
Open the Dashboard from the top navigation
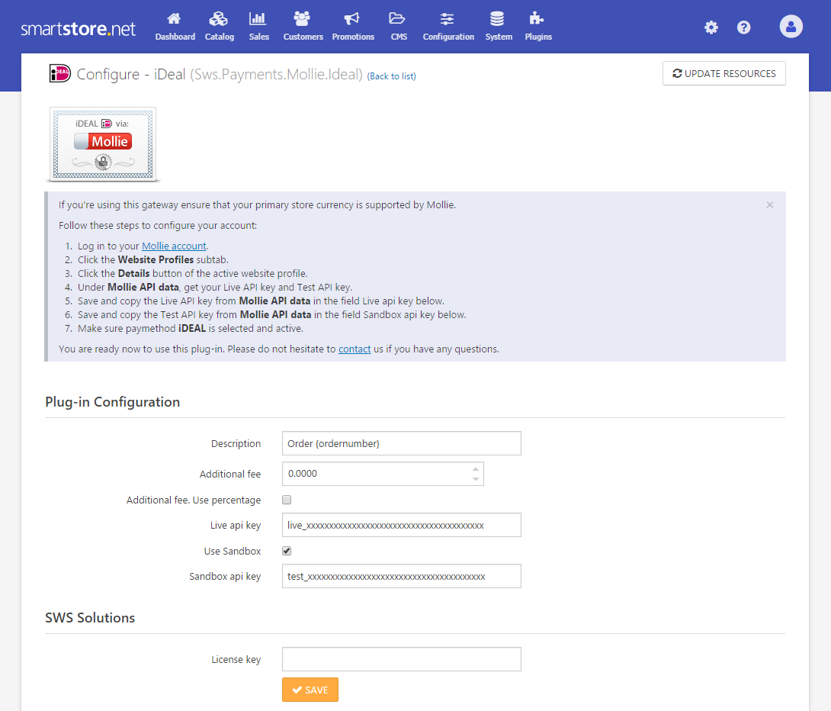point(175,26)
